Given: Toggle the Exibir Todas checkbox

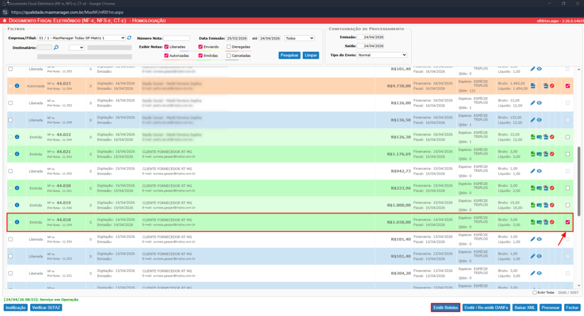Looking at the screenshot, I should click(534, 293).
